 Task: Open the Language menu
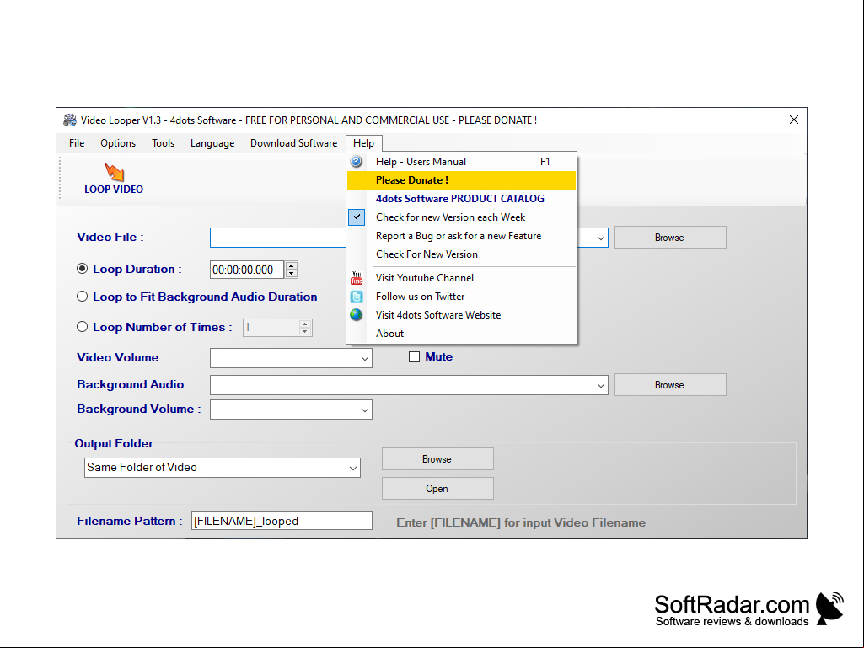[x=212, y=143]
